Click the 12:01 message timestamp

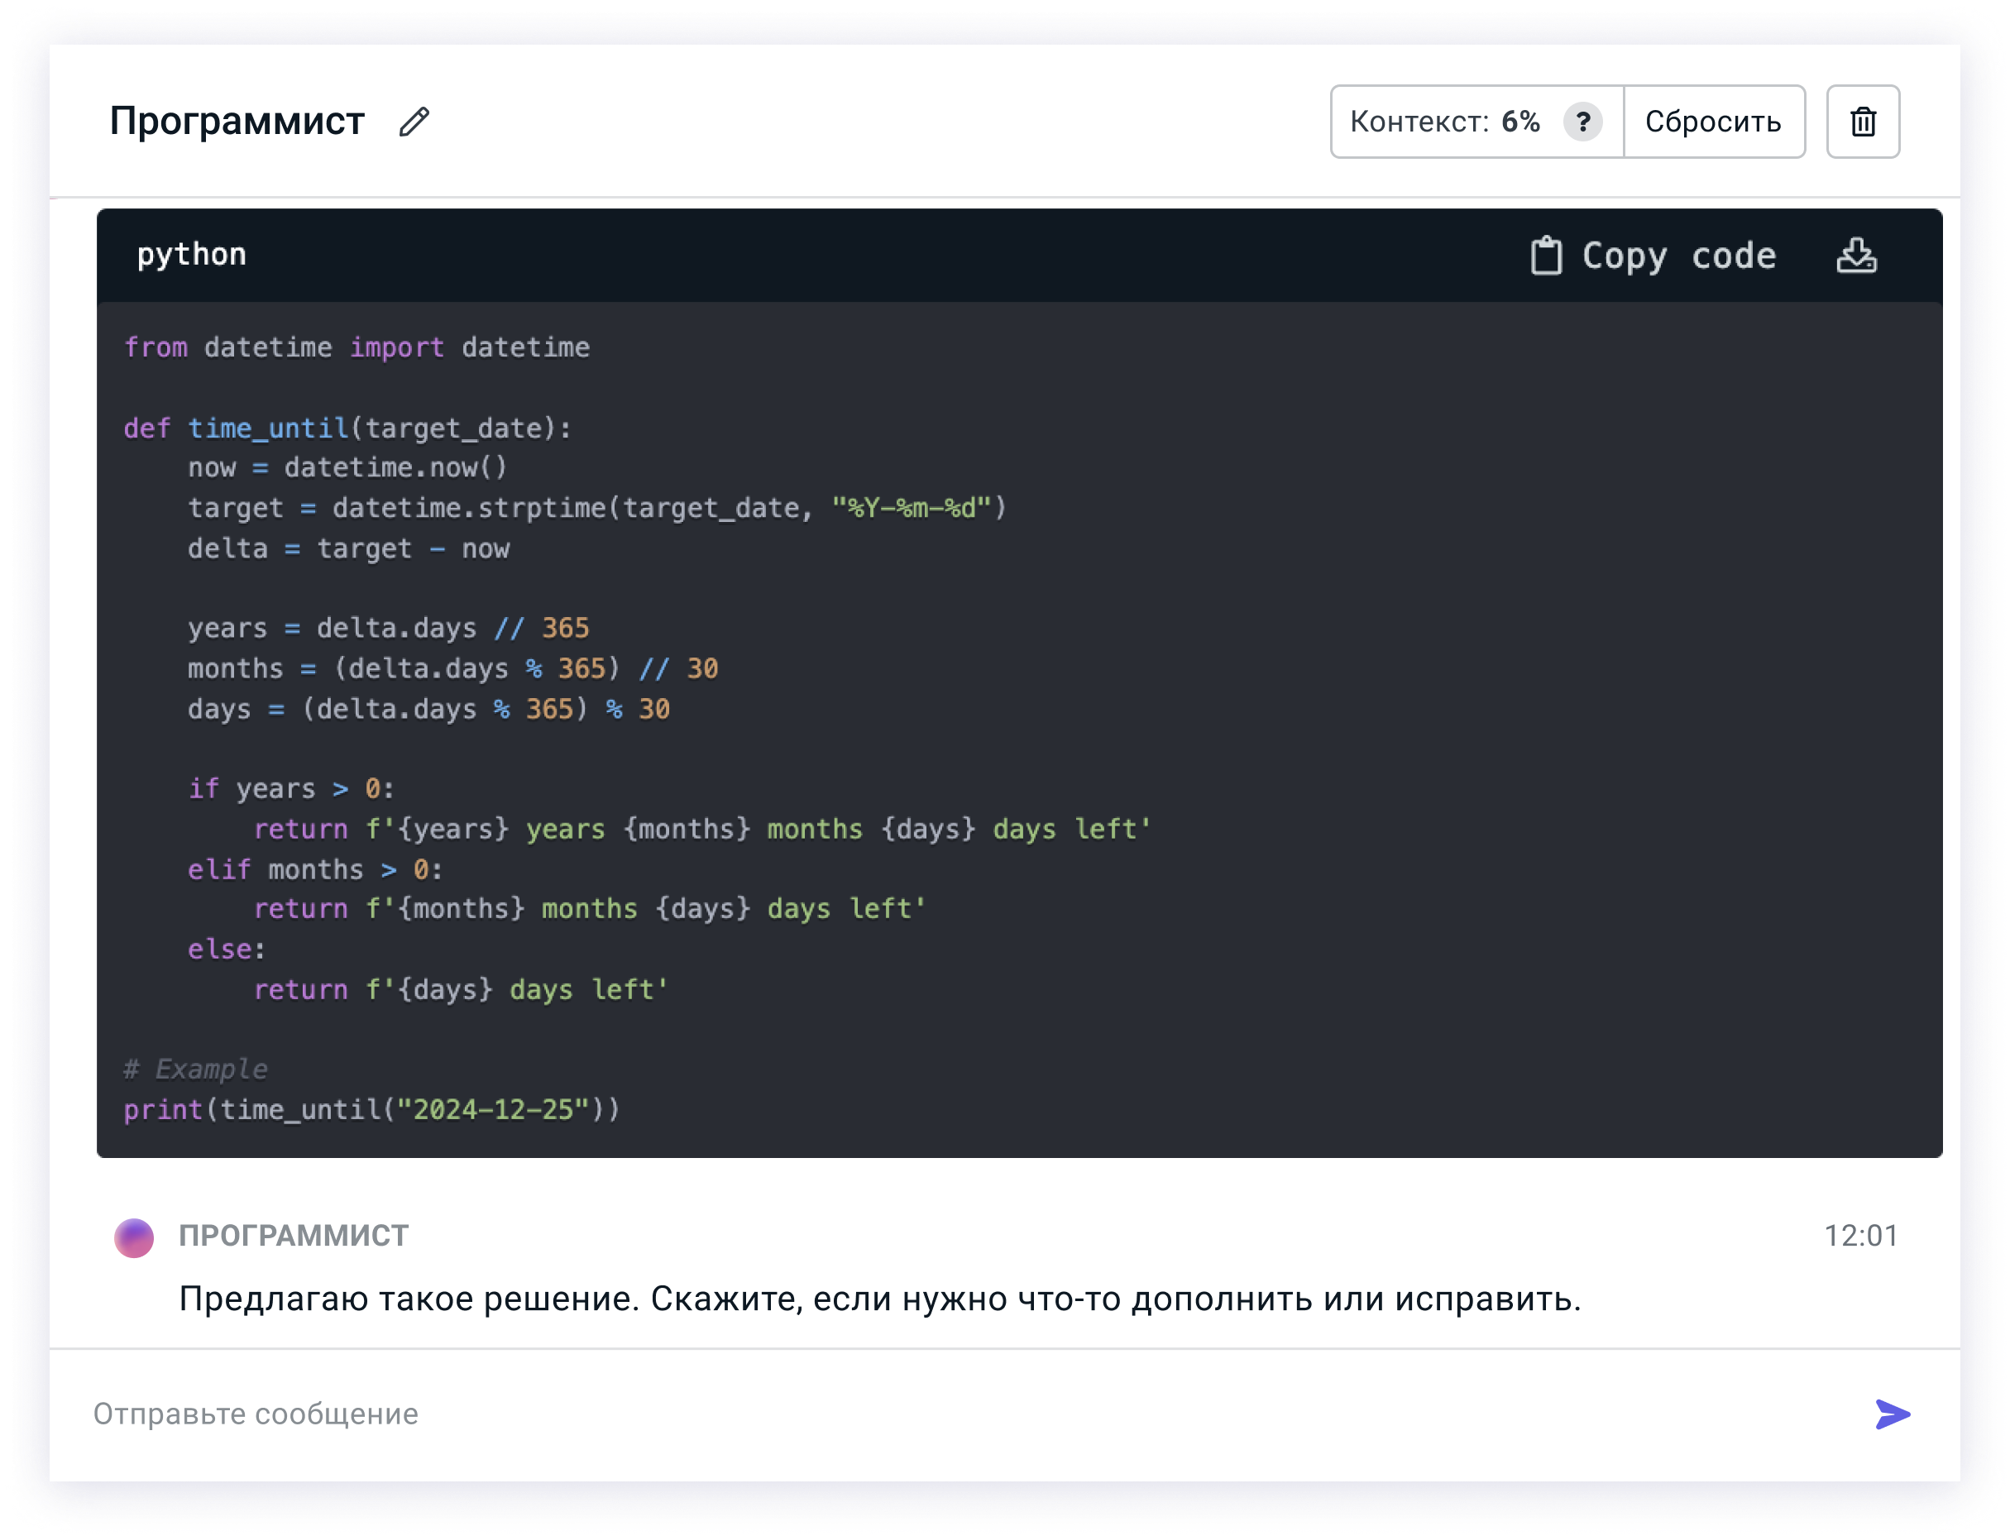click(x=1860, y=1235)
